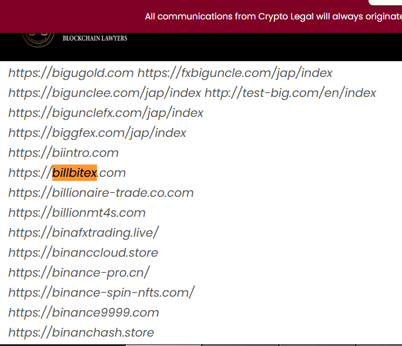Click the https://billionaire-trade.co.com URL
This screenshot has height=346, width=402.
pyautogui.click(x=101, y=193)
